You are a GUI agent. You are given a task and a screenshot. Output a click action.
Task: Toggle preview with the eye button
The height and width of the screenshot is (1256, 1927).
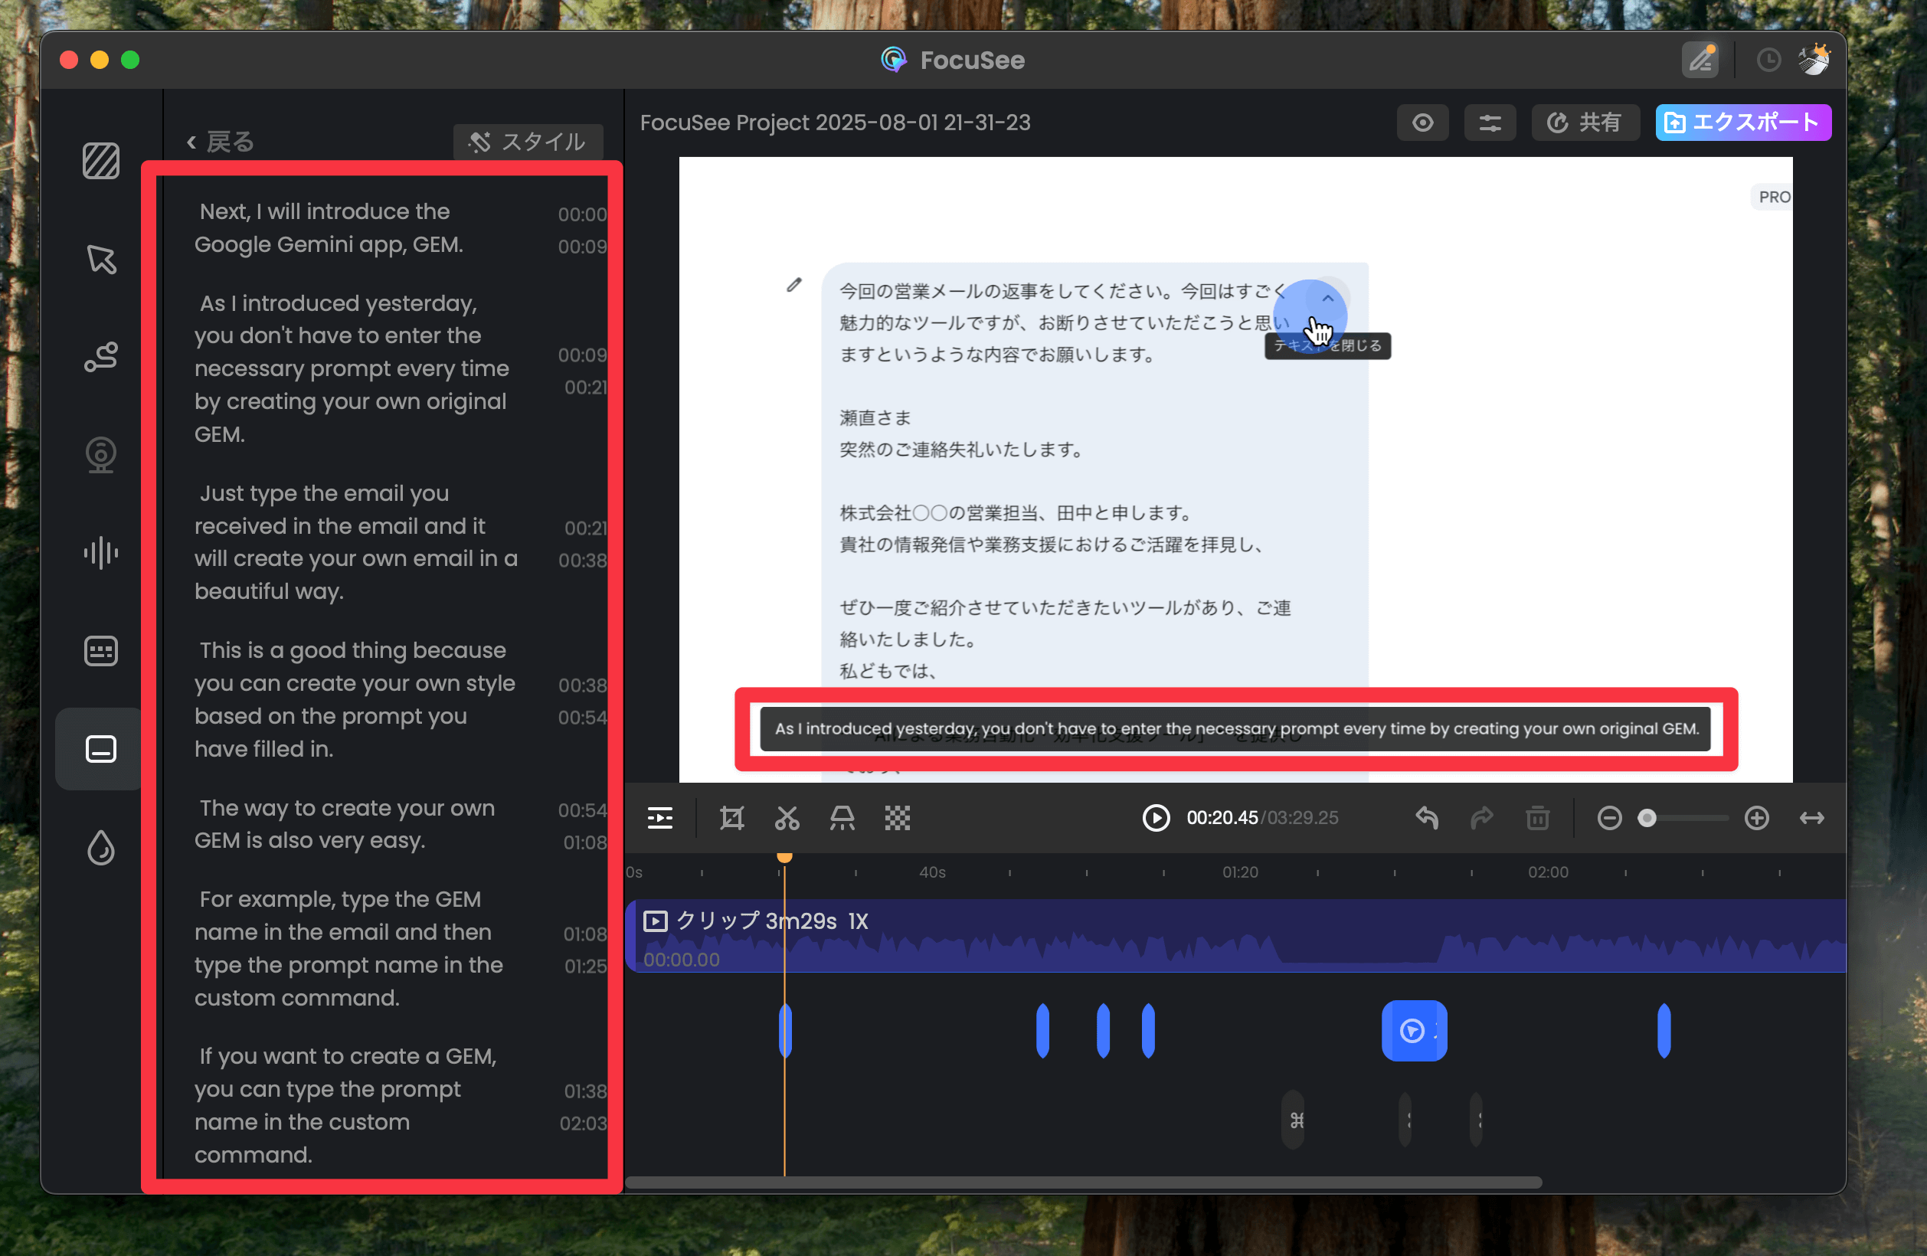(x=1422, y=123)
